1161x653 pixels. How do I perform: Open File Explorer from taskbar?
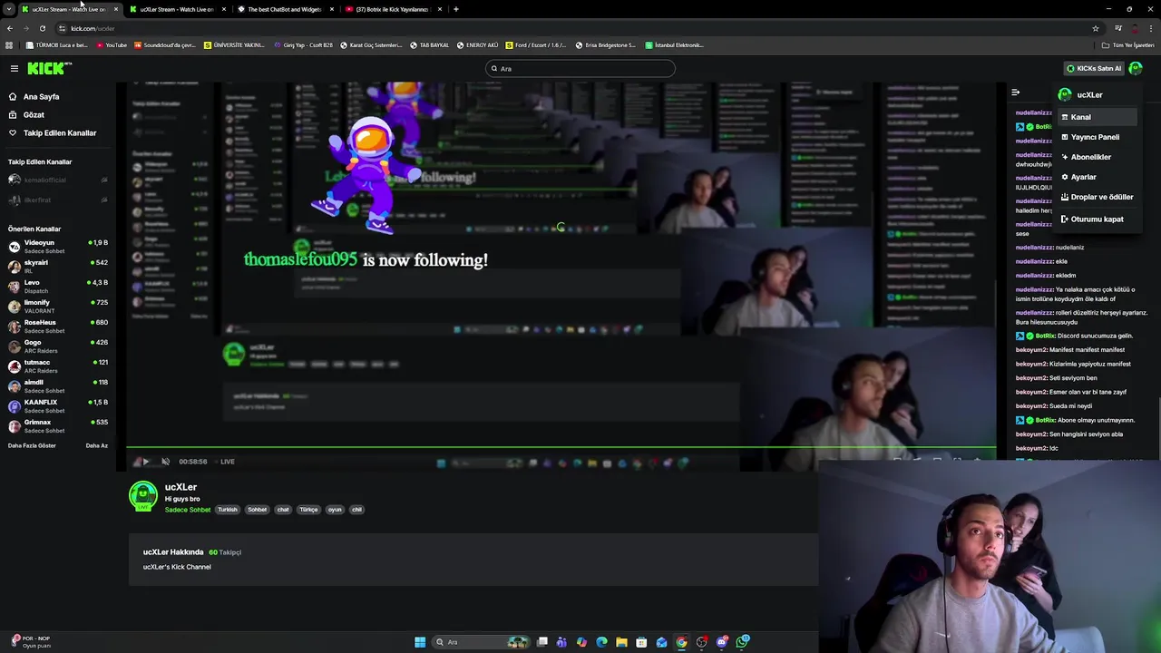click(621, 642)
